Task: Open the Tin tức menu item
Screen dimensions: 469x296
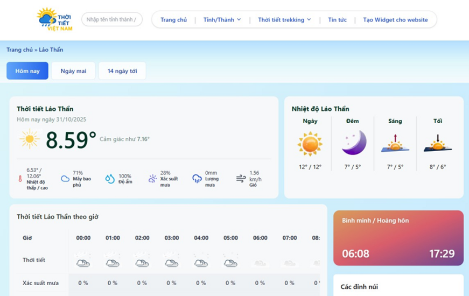Action: 337,20
